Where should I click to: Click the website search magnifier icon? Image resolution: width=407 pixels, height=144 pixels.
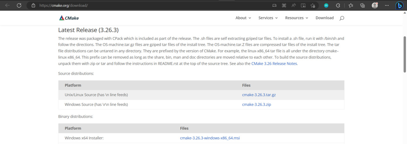tap(342, 18)
